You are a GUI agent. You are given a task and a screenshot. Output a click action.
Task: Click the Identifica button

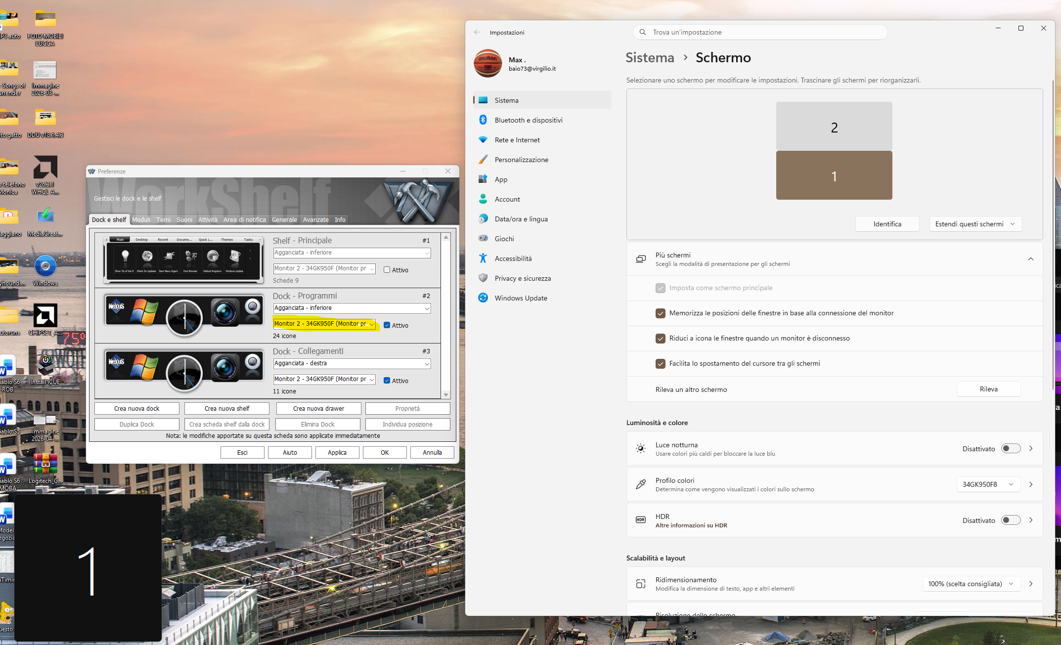(887, 224)
